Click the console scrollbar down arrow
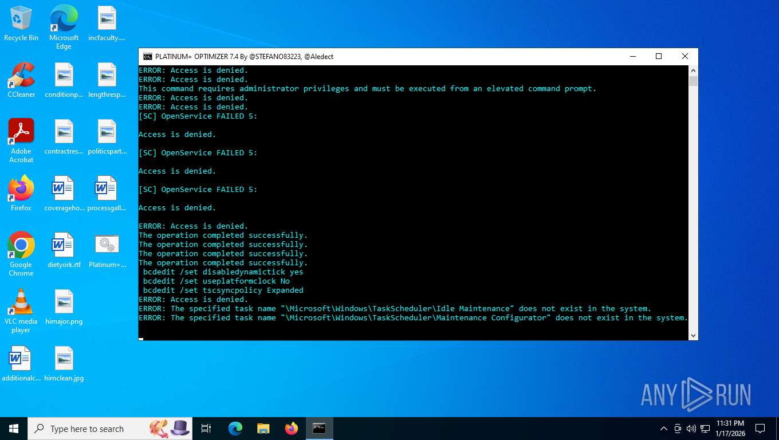 [693, 336]
